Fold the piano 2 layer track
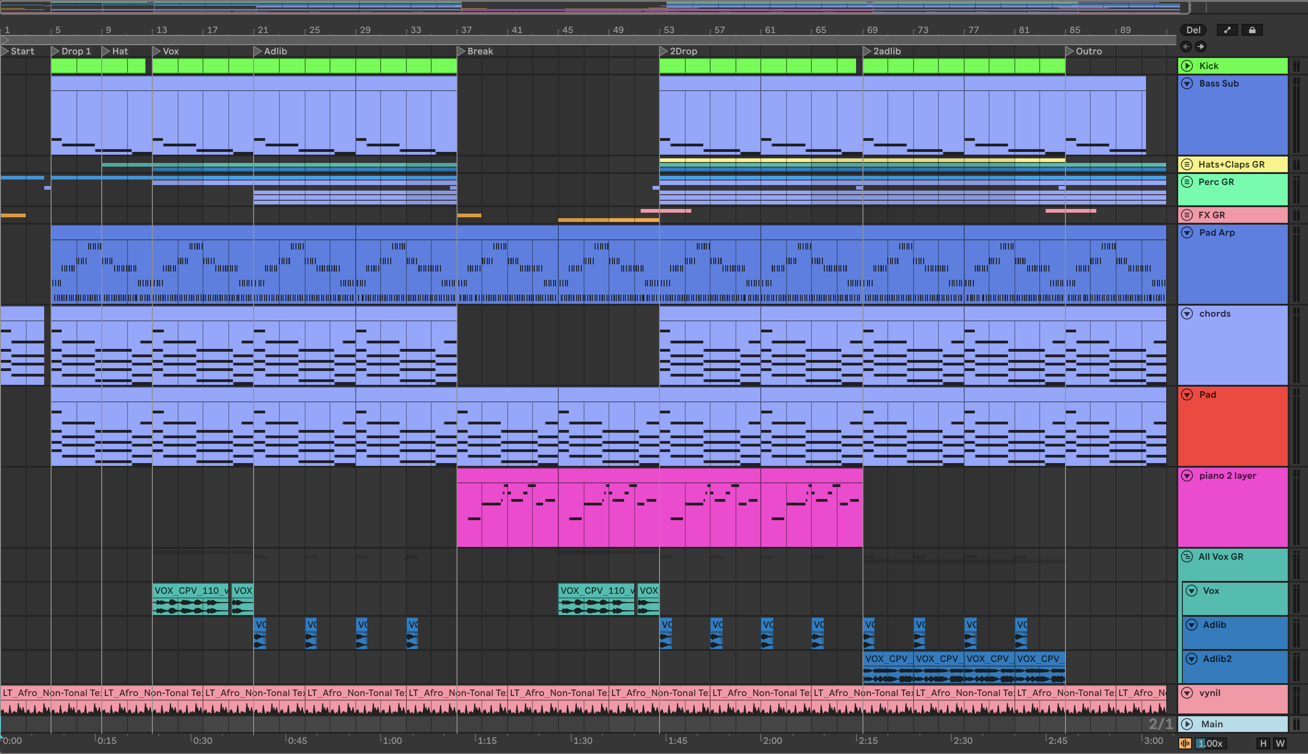This screenshot has height=754, width=1308. click(1187, 476)
